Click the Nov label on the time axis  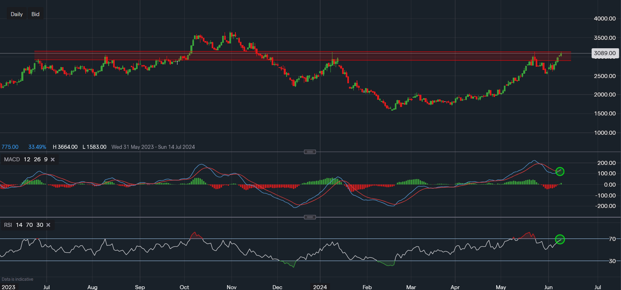[231, 287]
